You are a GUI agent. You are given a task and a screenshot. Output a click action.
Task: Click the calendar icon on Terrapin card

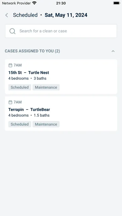click(x=10, y=102)
